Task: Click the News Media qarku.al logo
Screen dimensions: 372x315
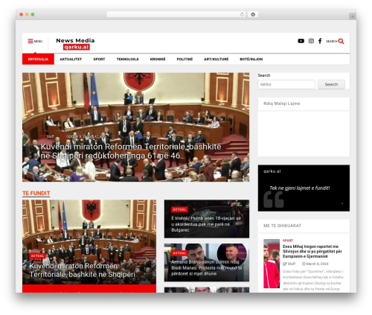Action: tap(75, 43)
